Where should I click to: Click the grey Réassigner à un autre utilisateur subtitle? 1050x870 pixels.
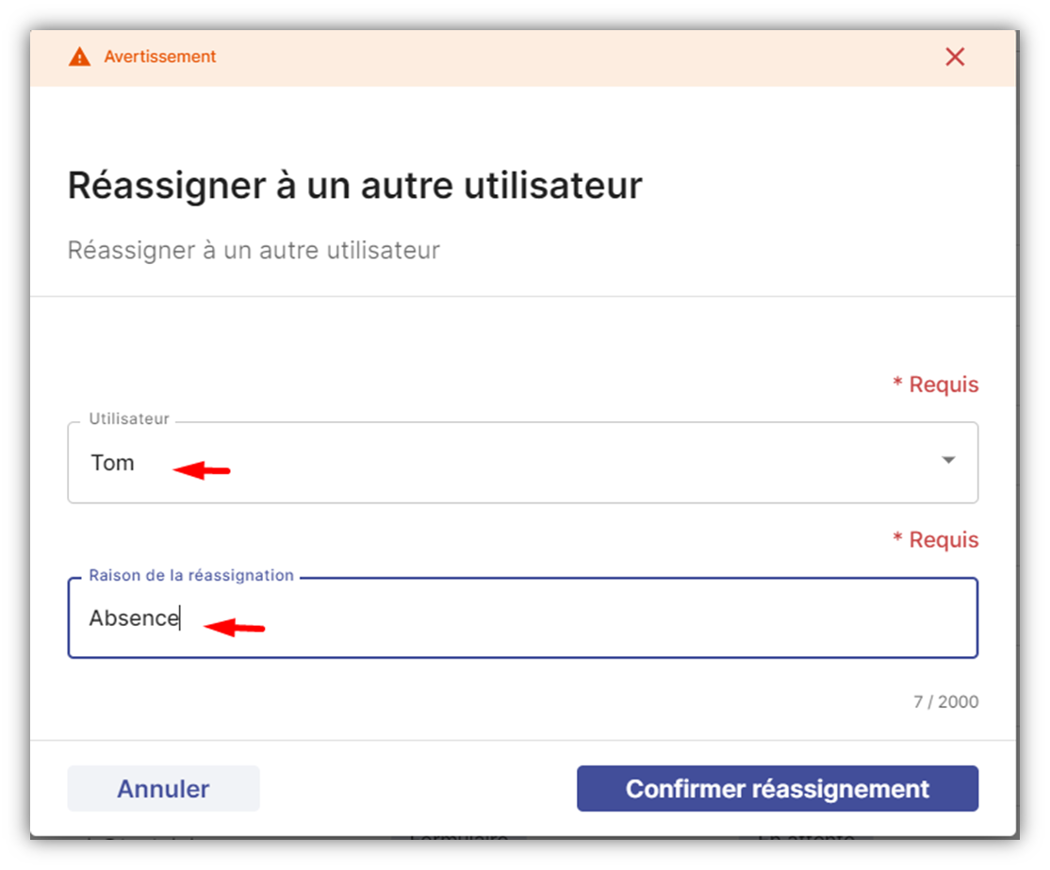(254, 251)
